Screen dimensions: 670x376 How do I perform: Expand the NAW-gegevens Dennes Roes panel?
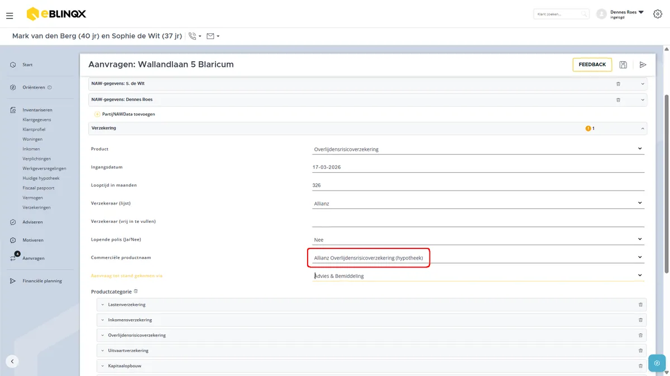click(x=643, y=100)
